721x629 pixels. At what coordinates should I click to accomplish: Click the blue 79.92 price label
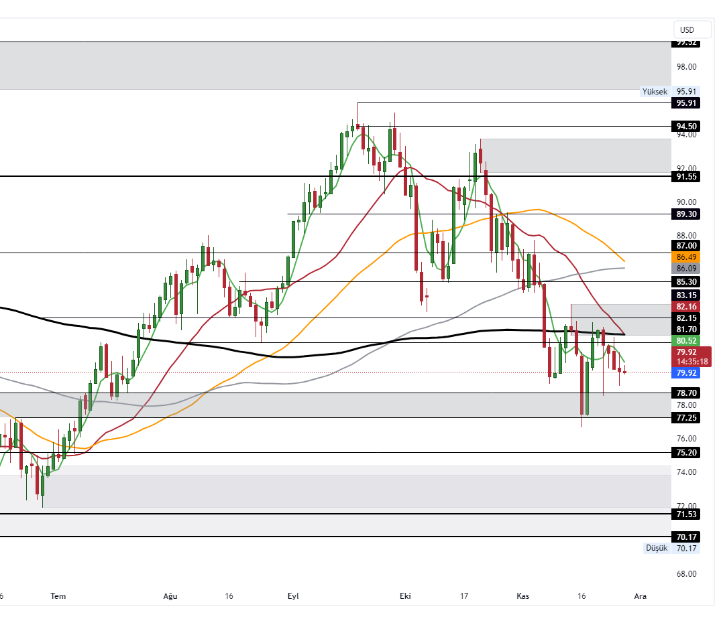point(685,373)
